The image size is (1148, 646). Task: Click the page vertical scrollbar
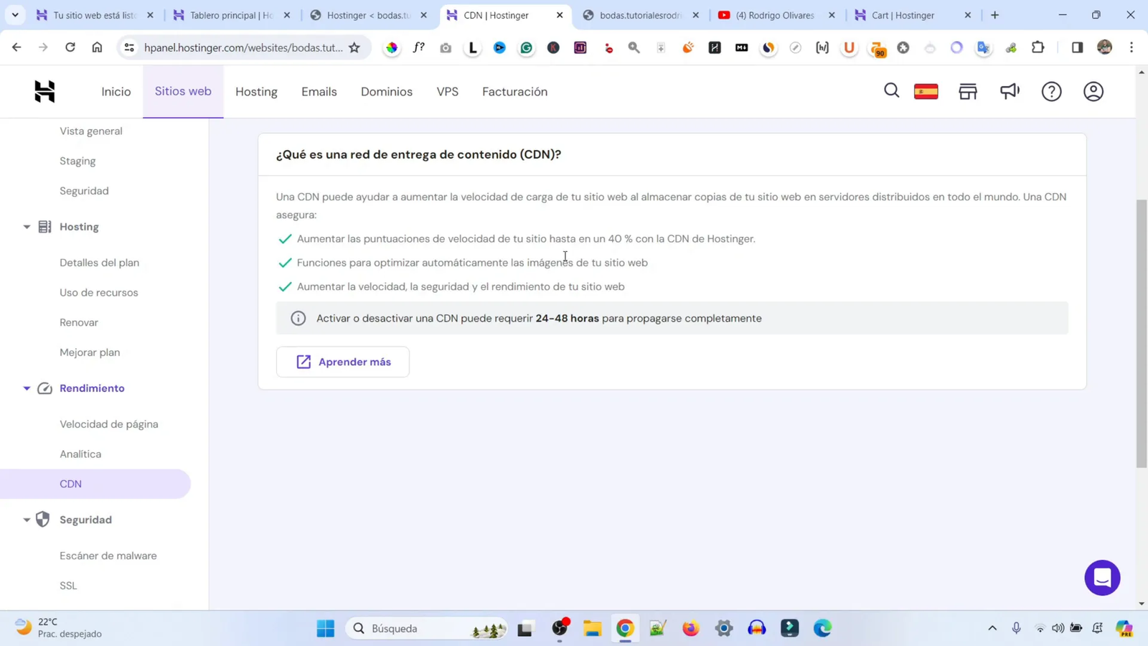1142,334
